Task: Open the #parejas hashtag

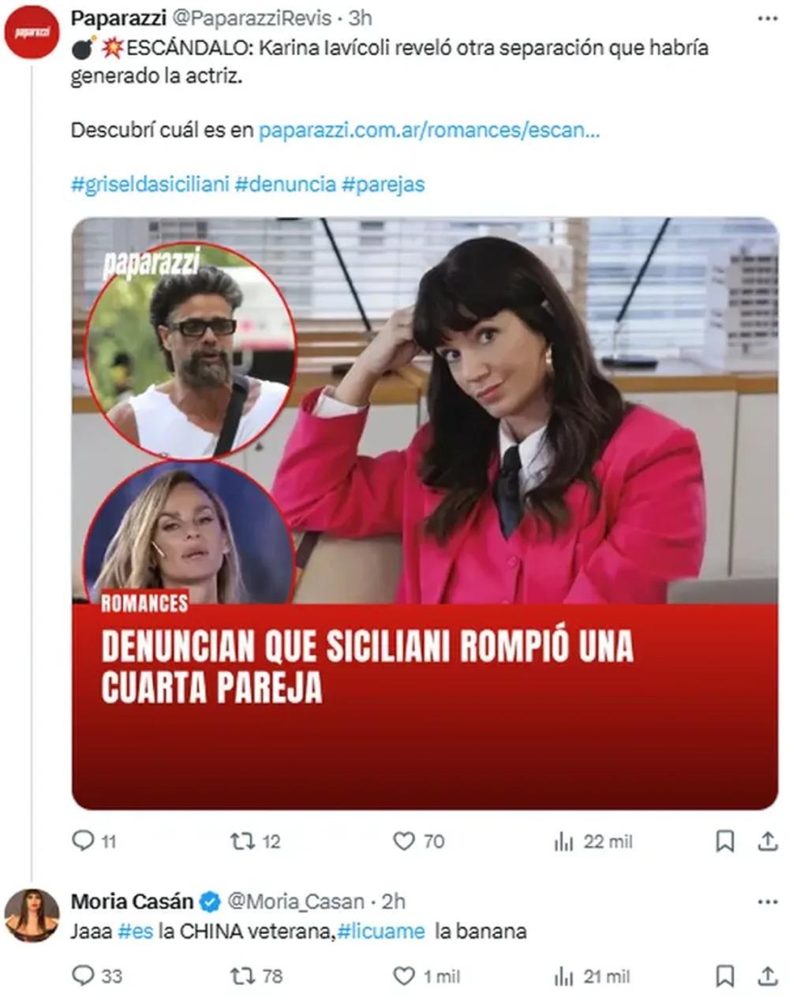Action: [383, 184]
